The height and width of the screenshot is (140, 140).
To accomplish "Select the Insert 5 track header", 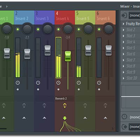I will click(x=85, y=17).
